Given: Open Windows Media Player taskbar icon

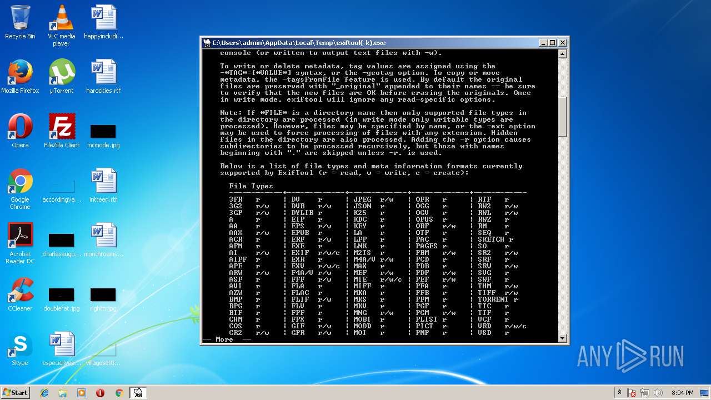Looking at the screenshot, I should pos(82,393).
